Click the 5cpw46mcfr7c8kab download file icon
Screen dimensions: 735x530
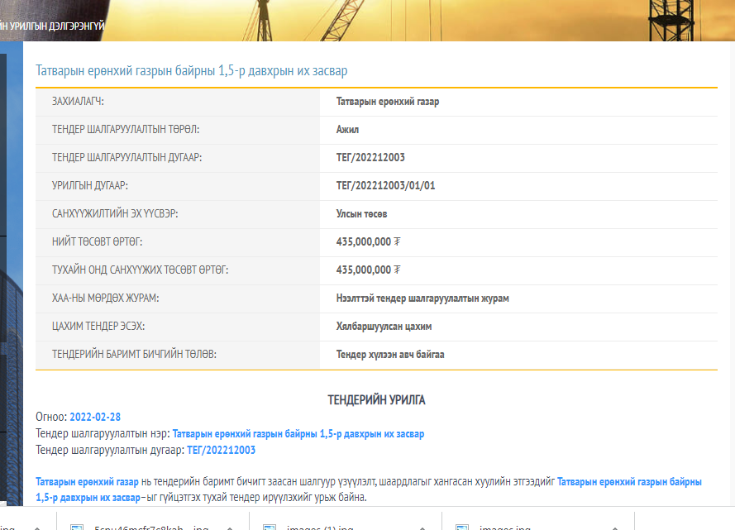[77, 526]
